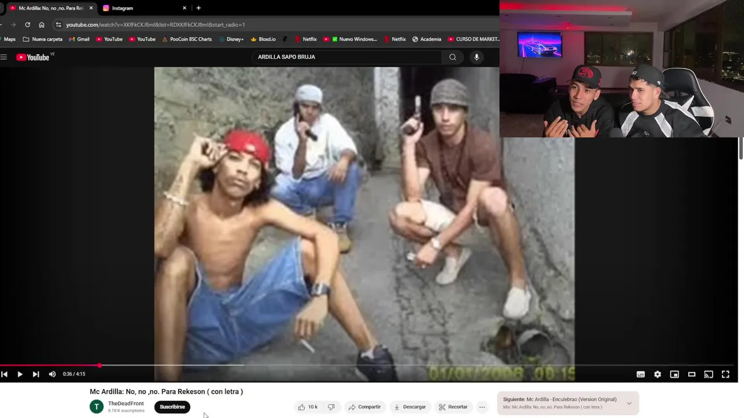The height and width of the screenshot is (418, 744).
Task: Close the Mc Ardilla YouTube tab
Action: coord(91,8)
